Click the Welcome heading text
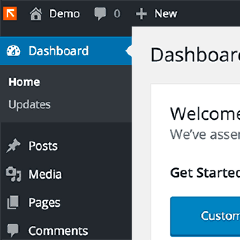 [205, 114]
